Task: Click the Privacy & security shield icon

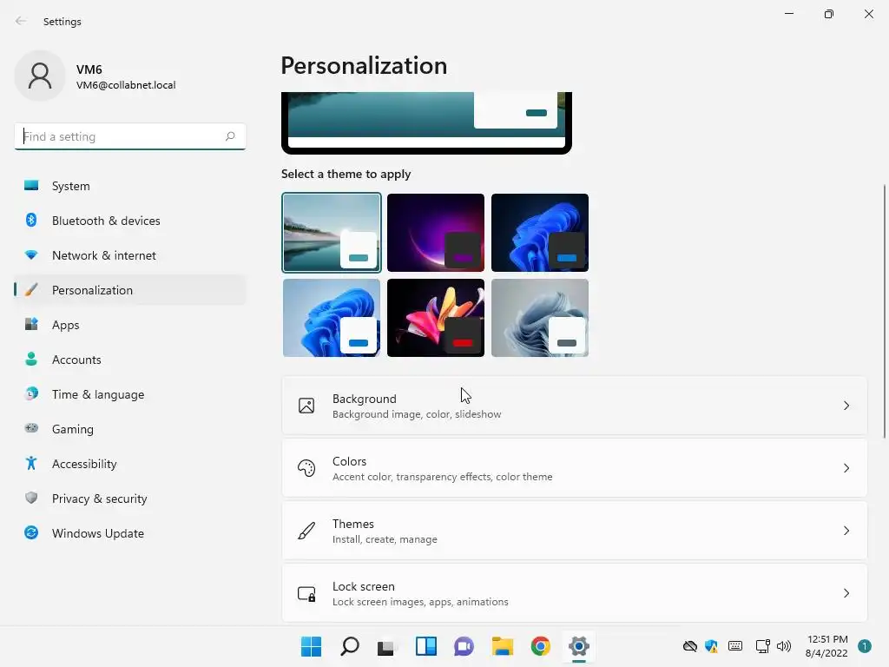Action: pyautogui.click(x=31, y=498)
